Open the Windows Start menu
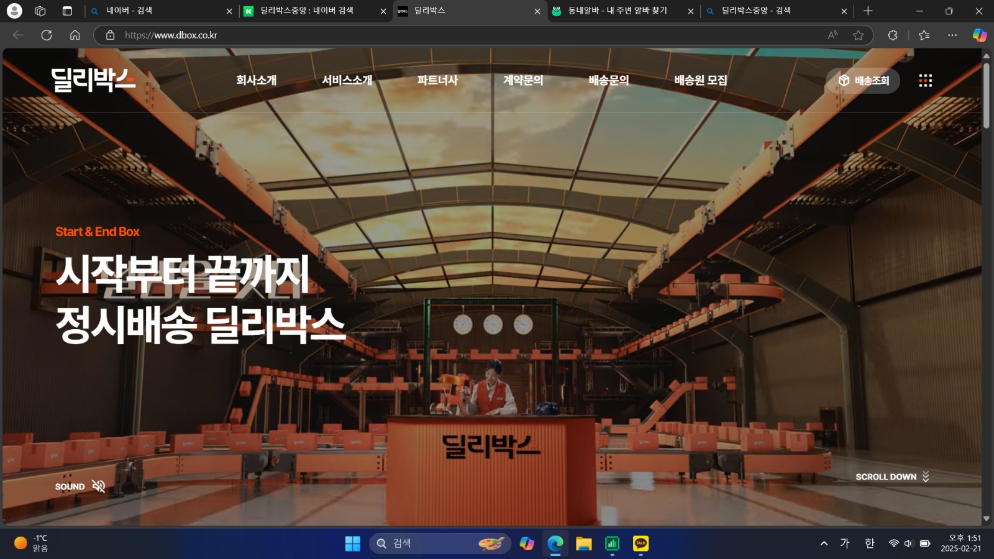Image resolution: width=994 pixels, height=559 pixels. (x=353, y=543)
